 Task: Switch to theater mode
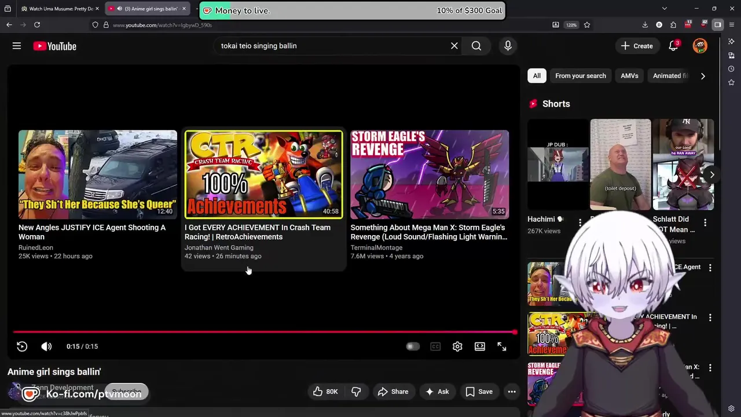click(x=480, y=346)
